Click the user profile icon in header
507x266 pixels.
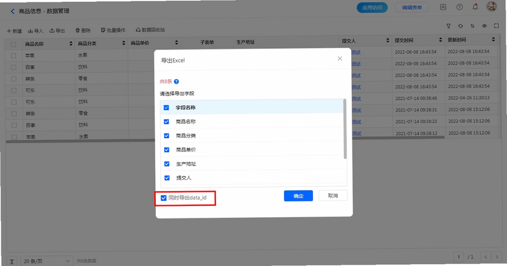[x=443, y=7]
